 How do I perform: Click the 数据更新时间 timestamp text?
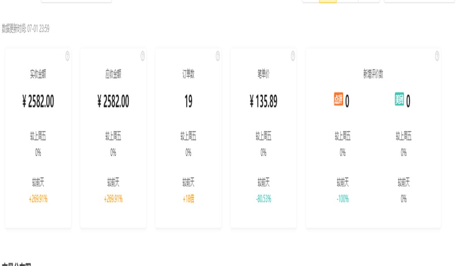[26, 29]
